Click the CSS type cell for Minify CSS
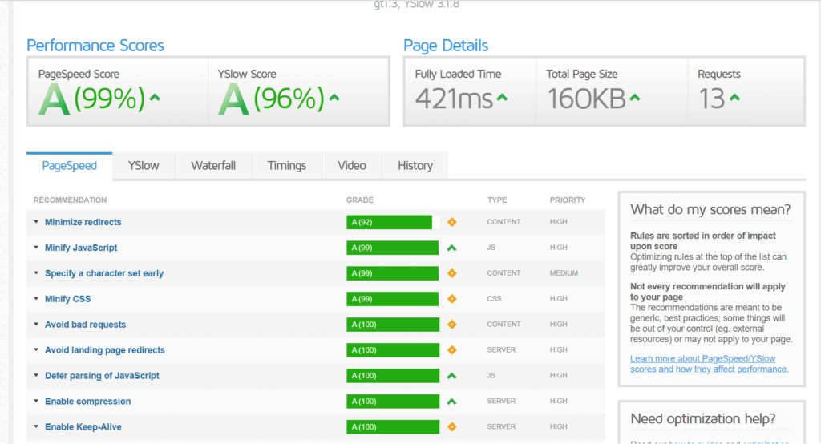 coord(494,299)
